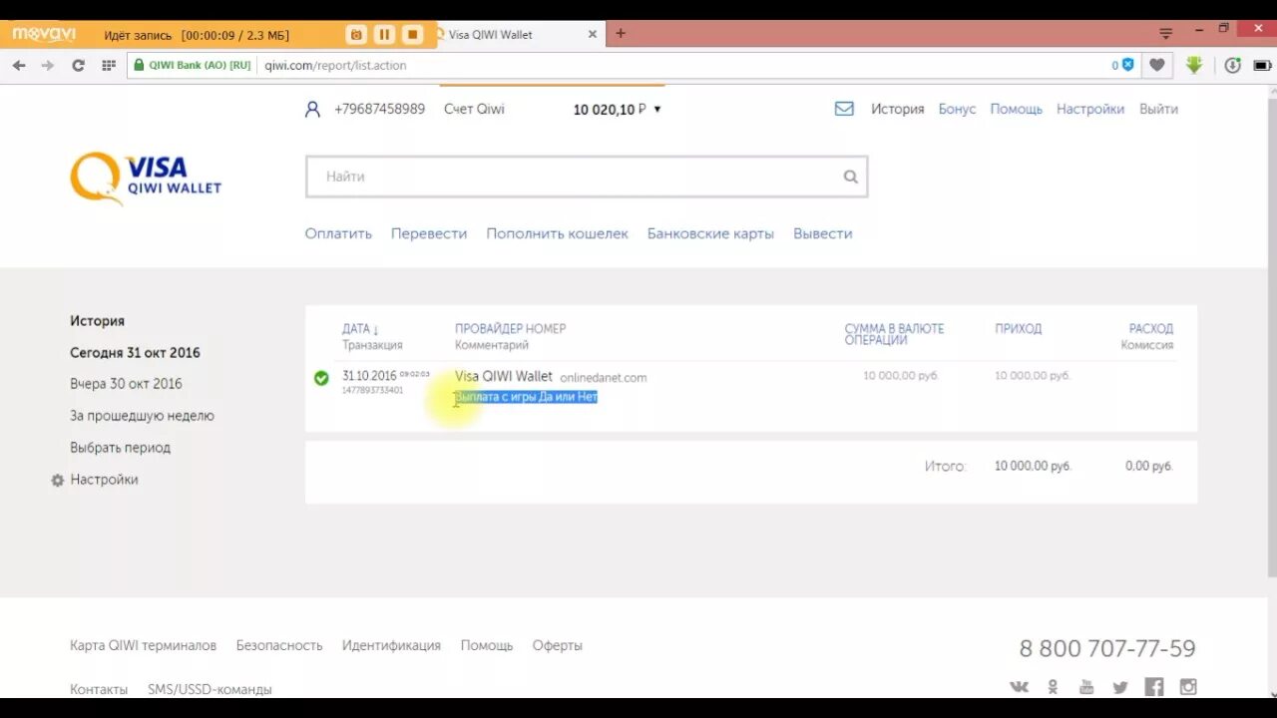Click the onlinedanet.com provider text
Image resolution: width=1277 pixels, height=718 pixels.
604,378
